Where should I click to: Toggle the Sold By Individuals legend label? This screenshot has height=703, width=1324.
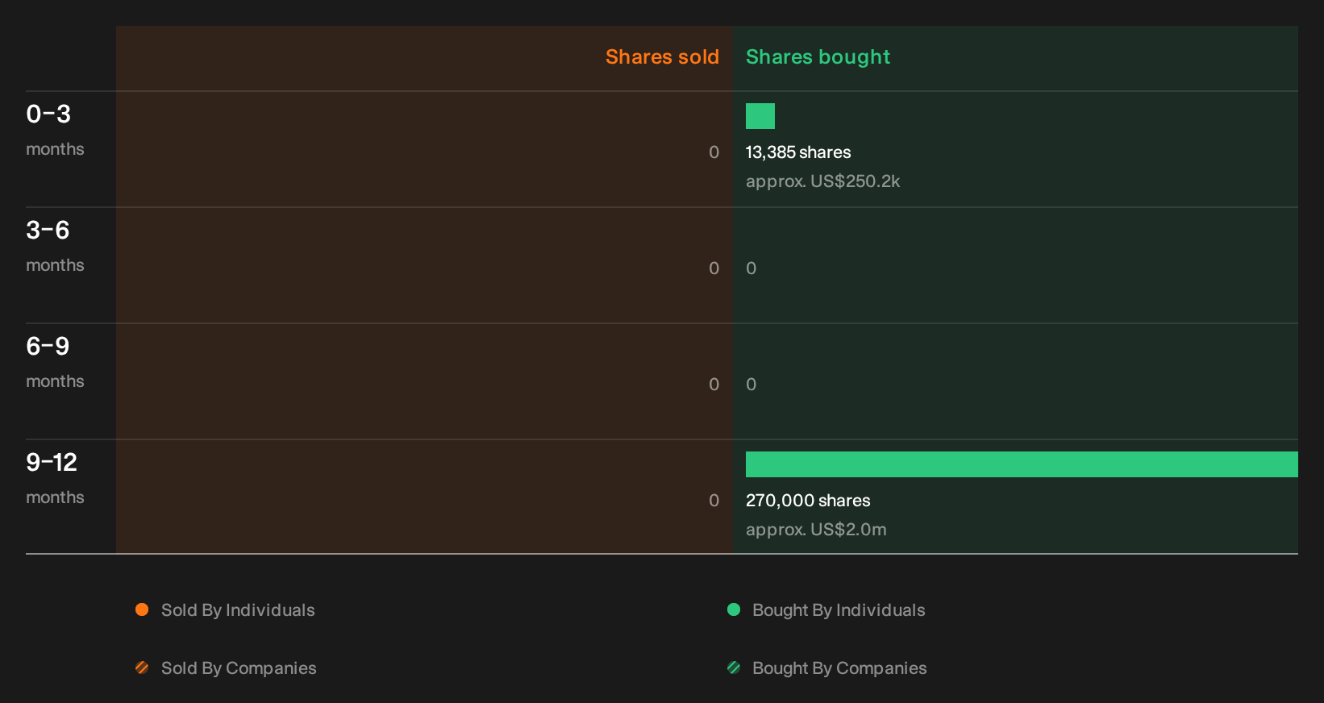tap(238, 610)
